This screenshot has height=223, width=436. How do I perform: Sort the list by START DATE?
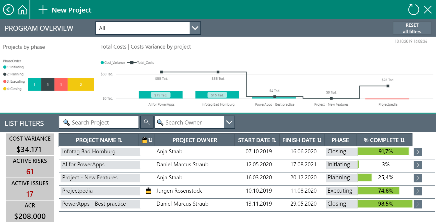[x=257, y=140]
